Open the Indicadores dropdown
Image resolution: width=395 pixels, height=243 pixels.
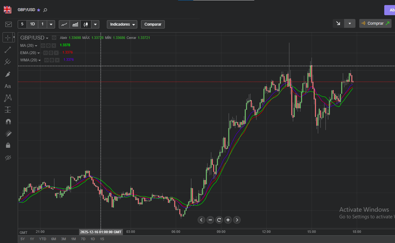pos(122,24)
